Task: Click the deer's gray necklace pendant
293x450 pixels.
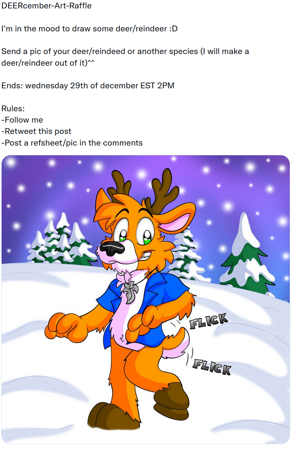Action: [x=130, y=292]
